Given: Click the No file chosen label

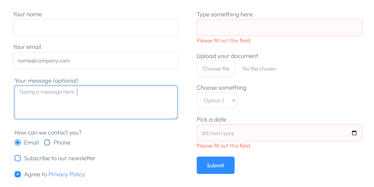Looking at the screenshot, I should pos(259,69).
